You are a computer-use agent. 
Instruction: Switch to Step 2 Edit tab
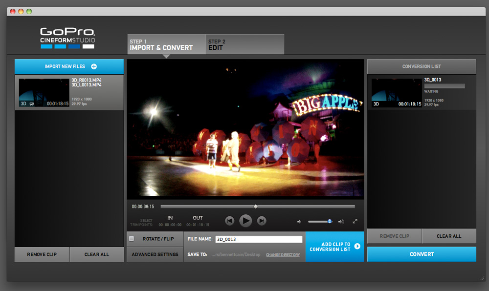pyautogui.click(x=245, y=44)
